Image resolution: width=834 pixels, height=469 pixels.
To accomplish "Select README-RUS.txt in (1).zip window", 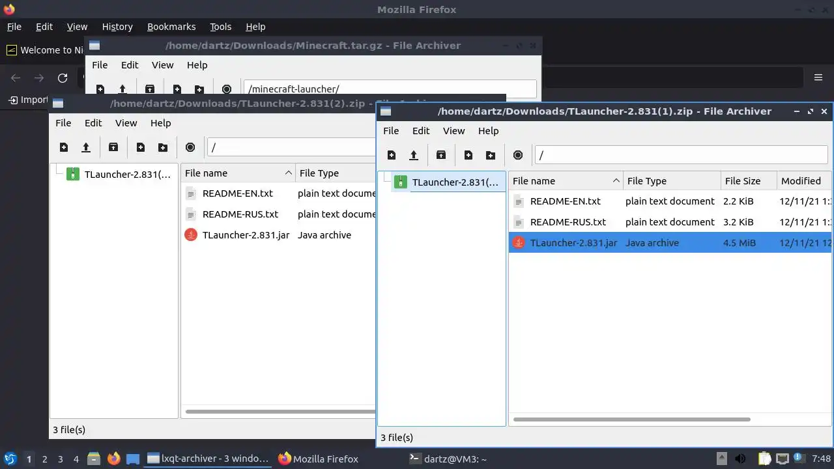I will click(568, 222).
